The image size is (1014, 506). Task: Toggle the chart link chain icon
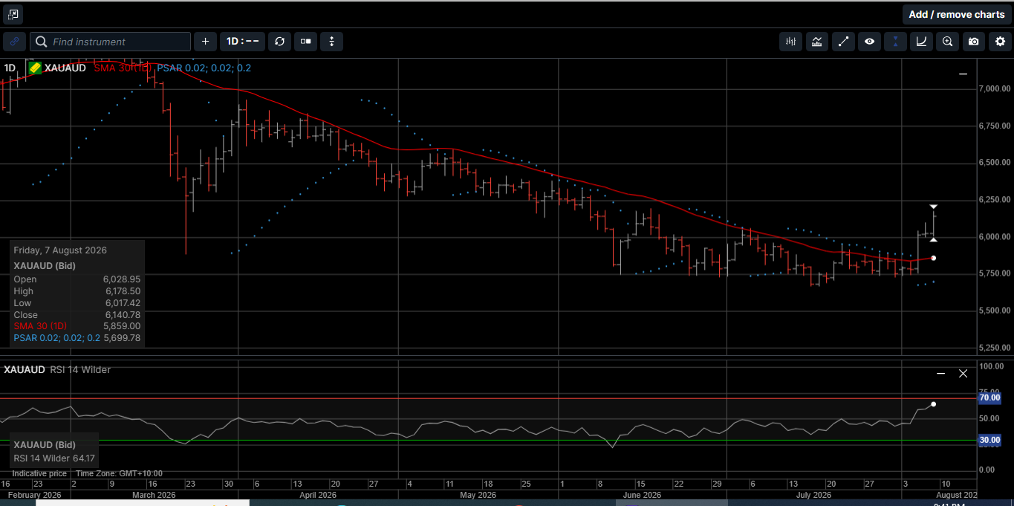14,42
